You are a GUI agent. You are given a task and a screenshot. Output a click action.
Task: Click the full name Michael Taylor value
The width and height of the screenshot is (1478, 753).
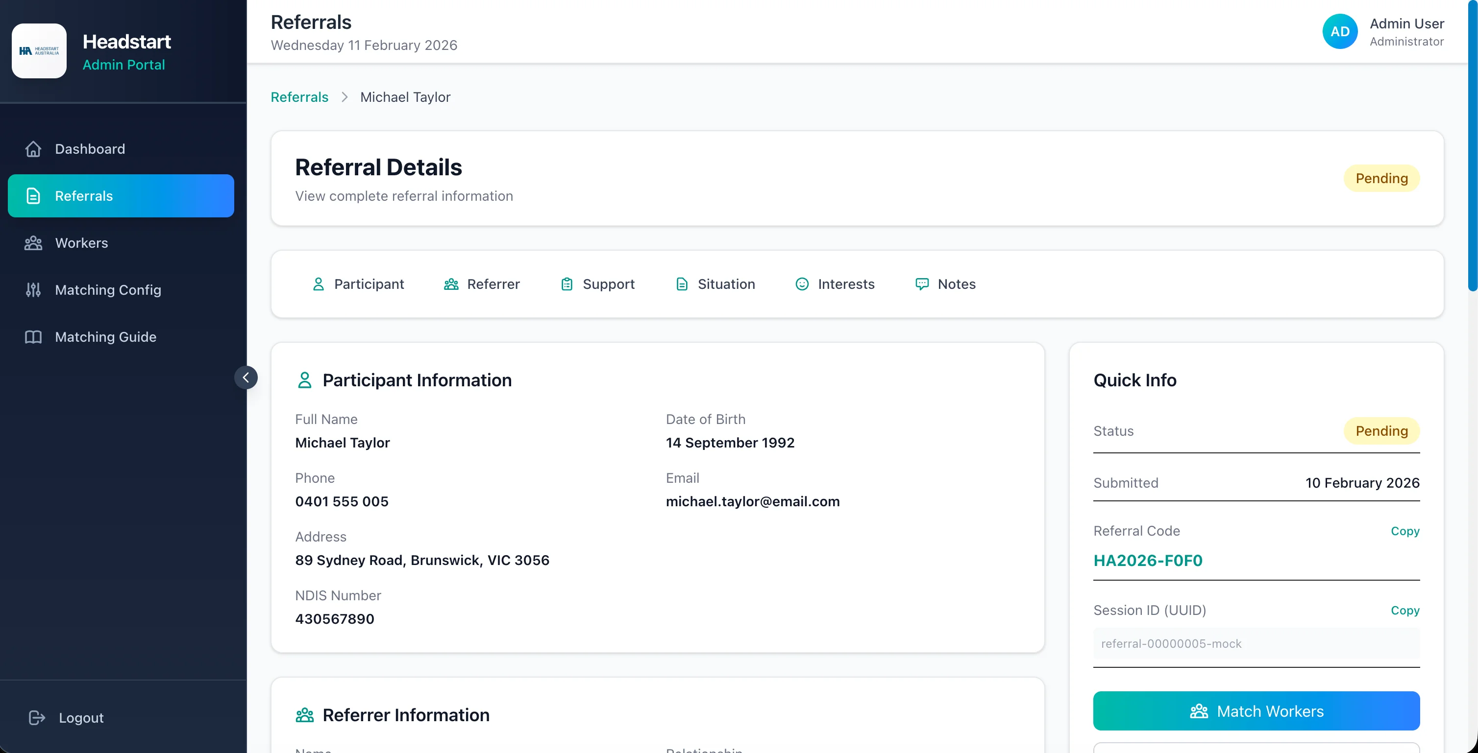(x=342, y=443)
